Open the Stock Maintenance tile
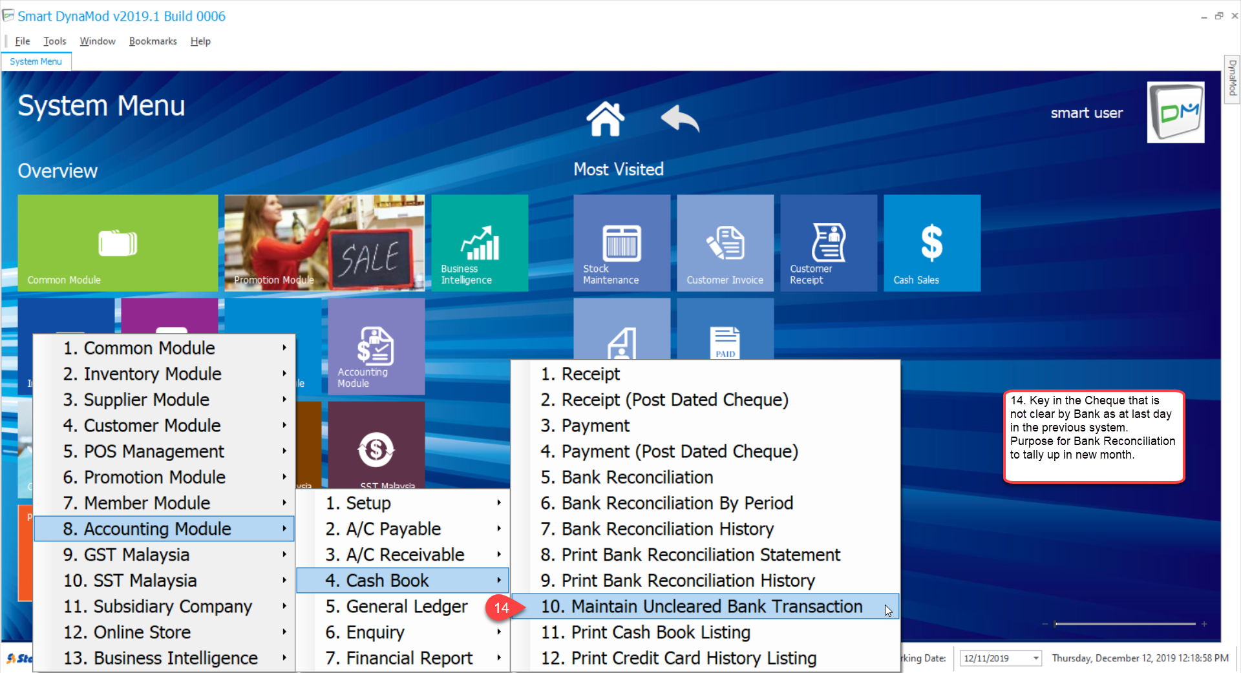1241x673 pixels. click(622, 243)
